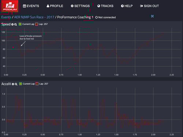Click the 2.25 label on Speed x-axis

click(x=172, y=75)
